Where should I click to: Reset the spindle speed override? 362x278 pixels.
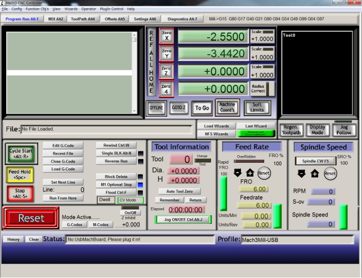pos(330,174)
